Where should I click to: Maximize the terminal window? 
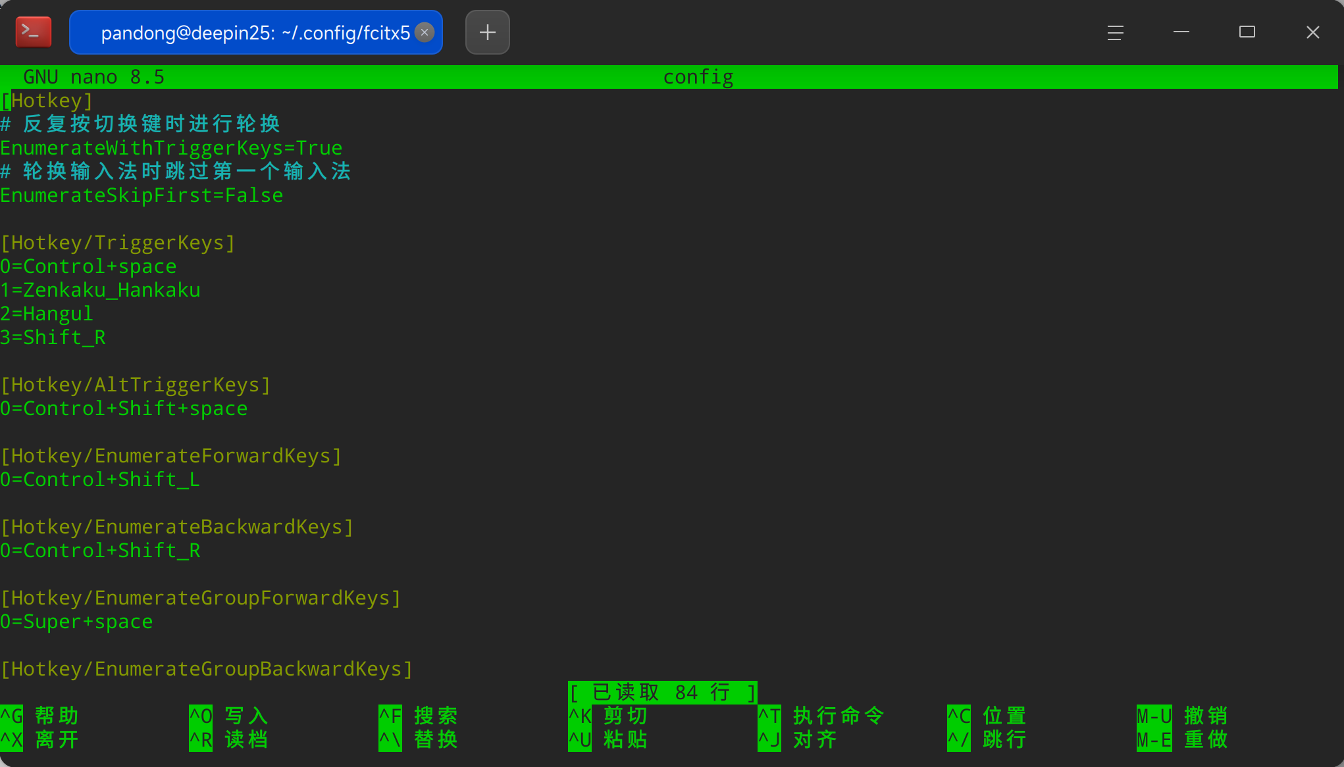click(x=1247, y=32)
